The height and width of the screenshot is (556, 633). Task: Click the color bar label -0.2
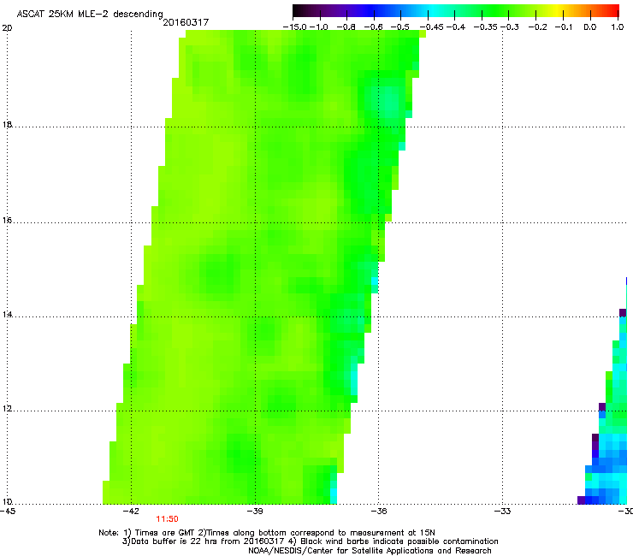tap(538, 27)
